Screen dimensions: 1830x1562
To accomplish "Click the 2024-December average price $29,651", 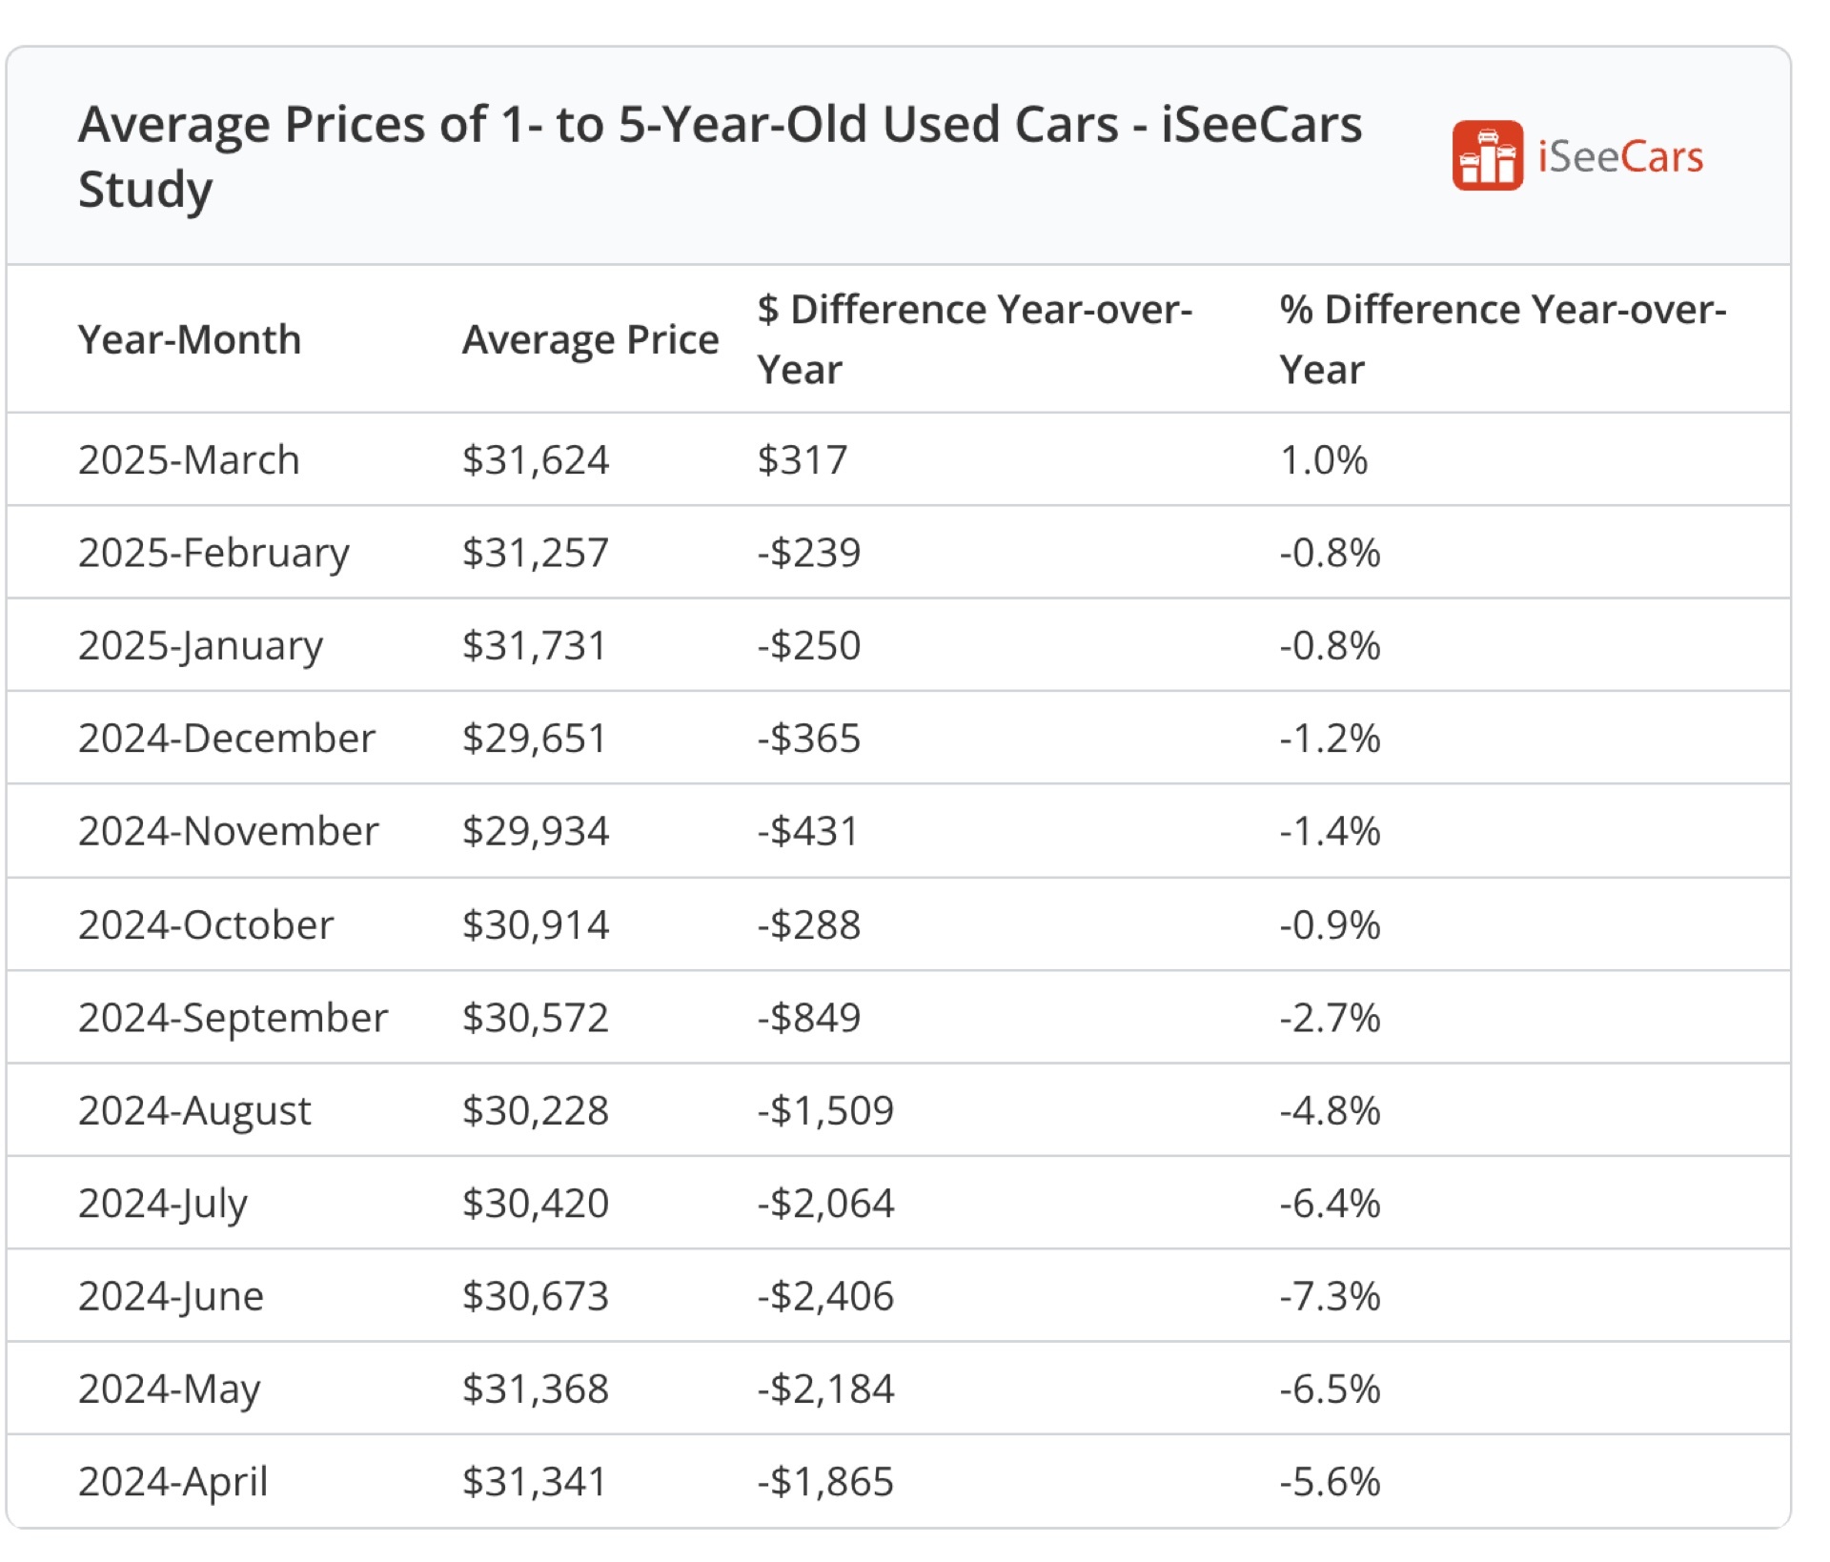I will tap(535, 739).
